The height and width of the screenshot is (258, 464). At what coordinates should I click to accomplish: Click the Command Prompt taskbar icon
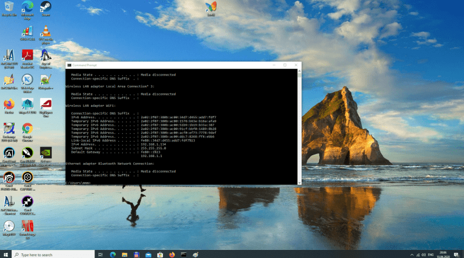coord(184,254)
